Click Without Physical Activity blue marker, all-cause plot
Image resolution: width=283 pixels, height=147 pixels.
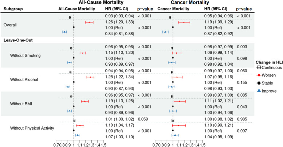click(77, 135)
